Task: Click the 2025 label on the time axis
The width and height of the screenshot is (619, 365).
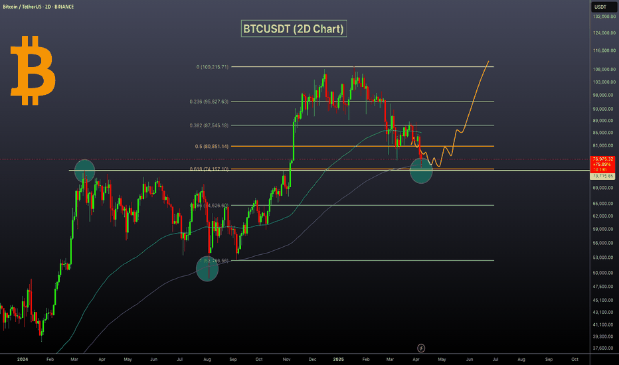Action: (x=338, y=360)
